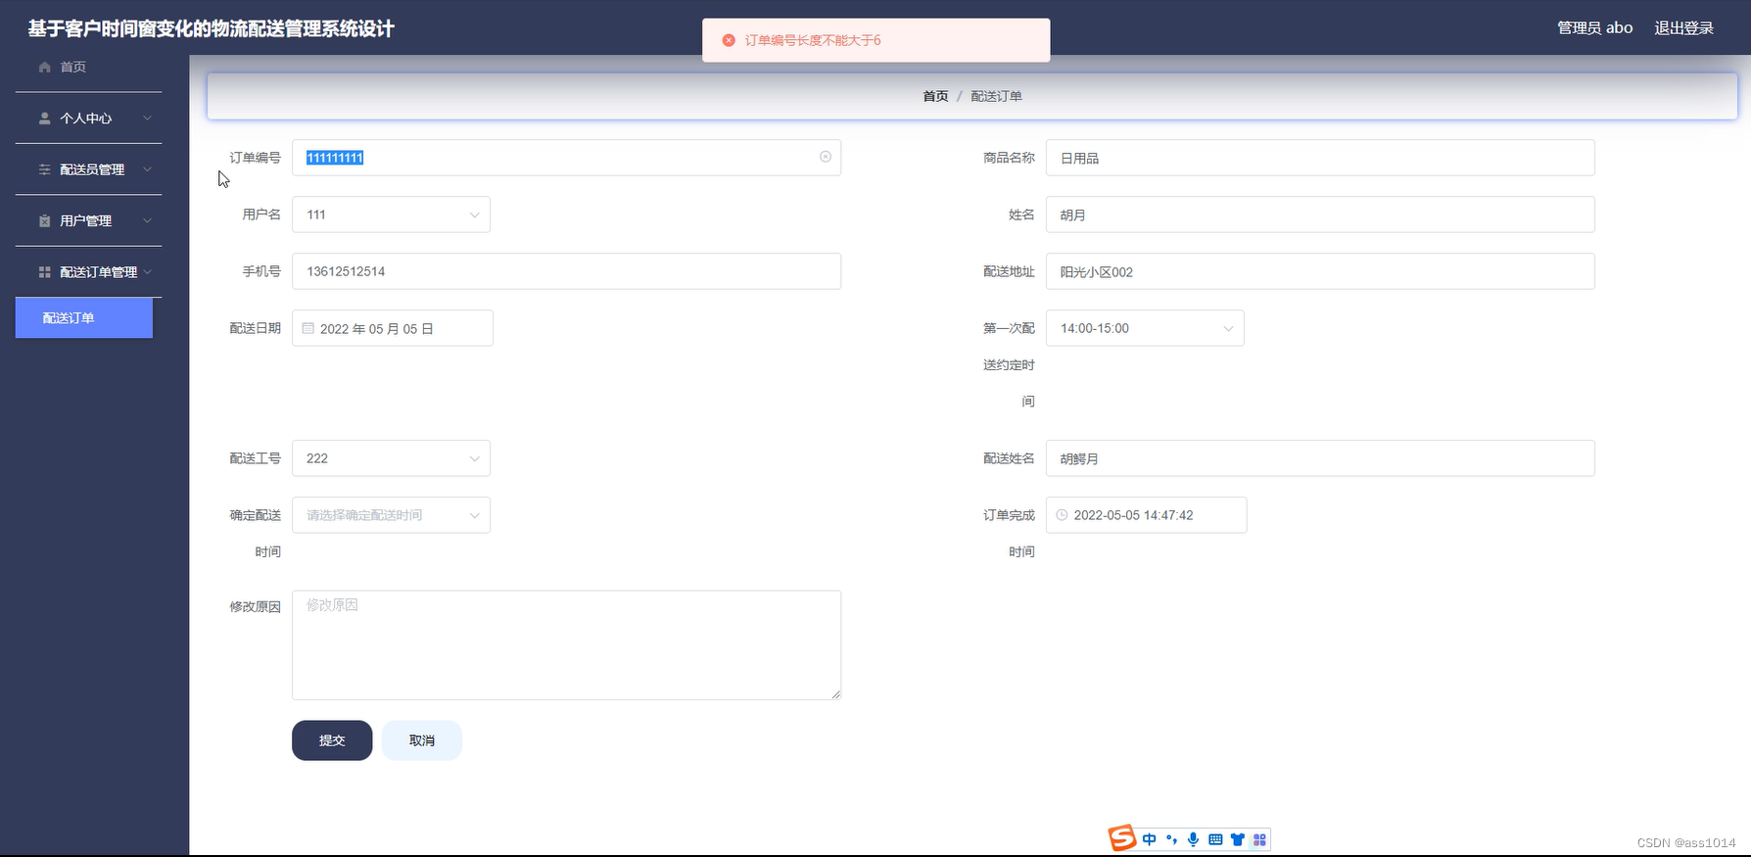Screen dimensions: 1751x857
Task: Open the Sogou toolbox grid icon
Action: [1259, 839]
